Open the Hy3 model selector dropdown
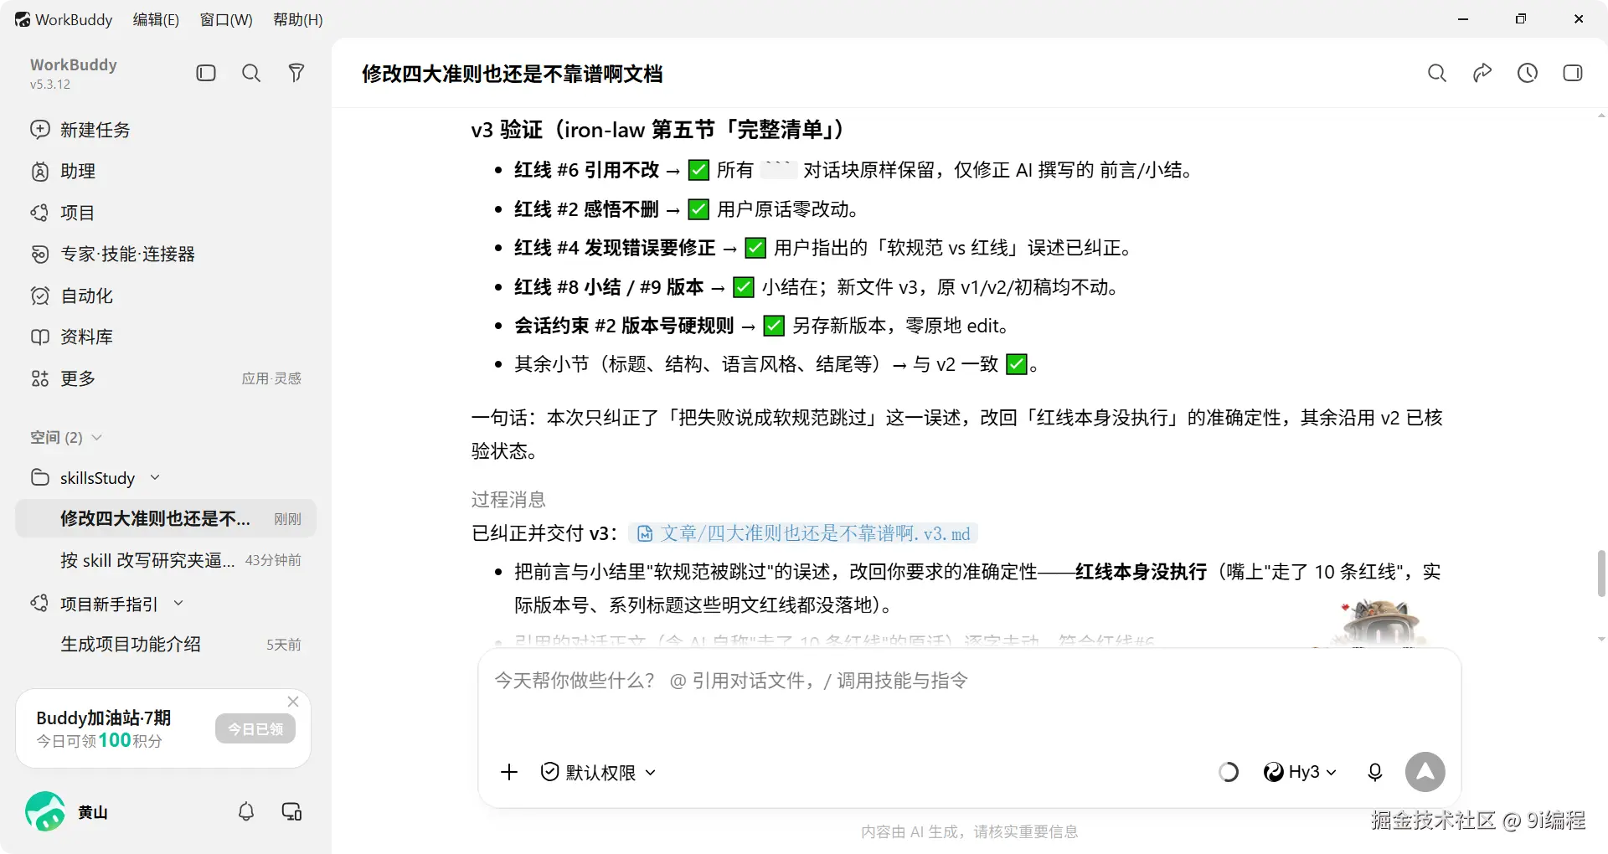The width and height of the screenshot is (1608, 854). 1300,772
